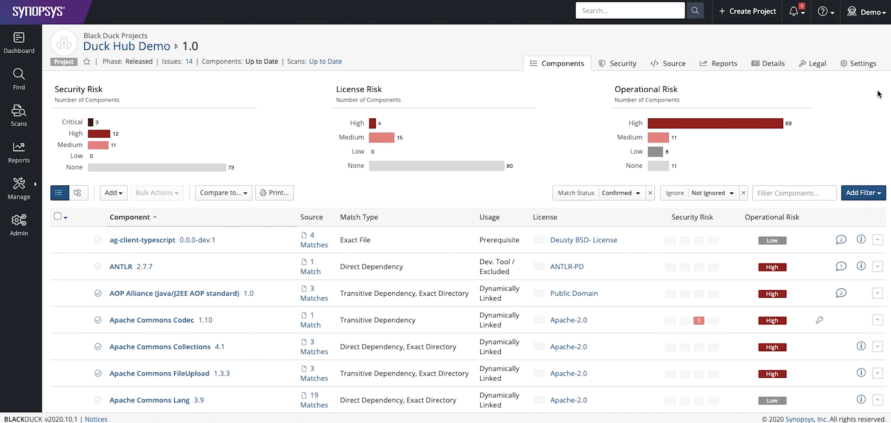Open the Dashboard sidebar icon
Screen dimensions: 891x423
pos(19,43)
